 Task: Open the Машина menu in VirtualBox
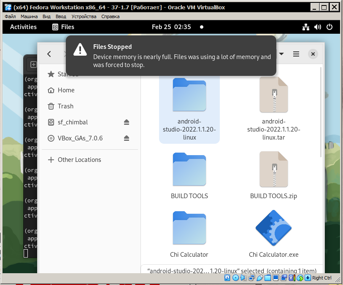point(29,16)
